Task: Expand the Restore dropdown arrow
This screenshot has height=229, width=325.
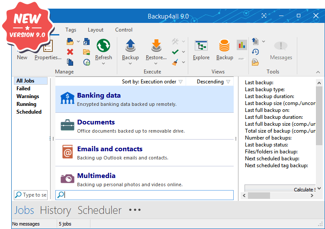Action: pyautogui.click(x=156, y=64)
